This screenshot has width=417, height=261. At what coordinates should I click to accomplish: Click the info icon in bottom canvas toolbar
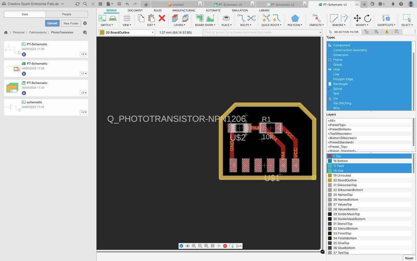coord(181,246)
